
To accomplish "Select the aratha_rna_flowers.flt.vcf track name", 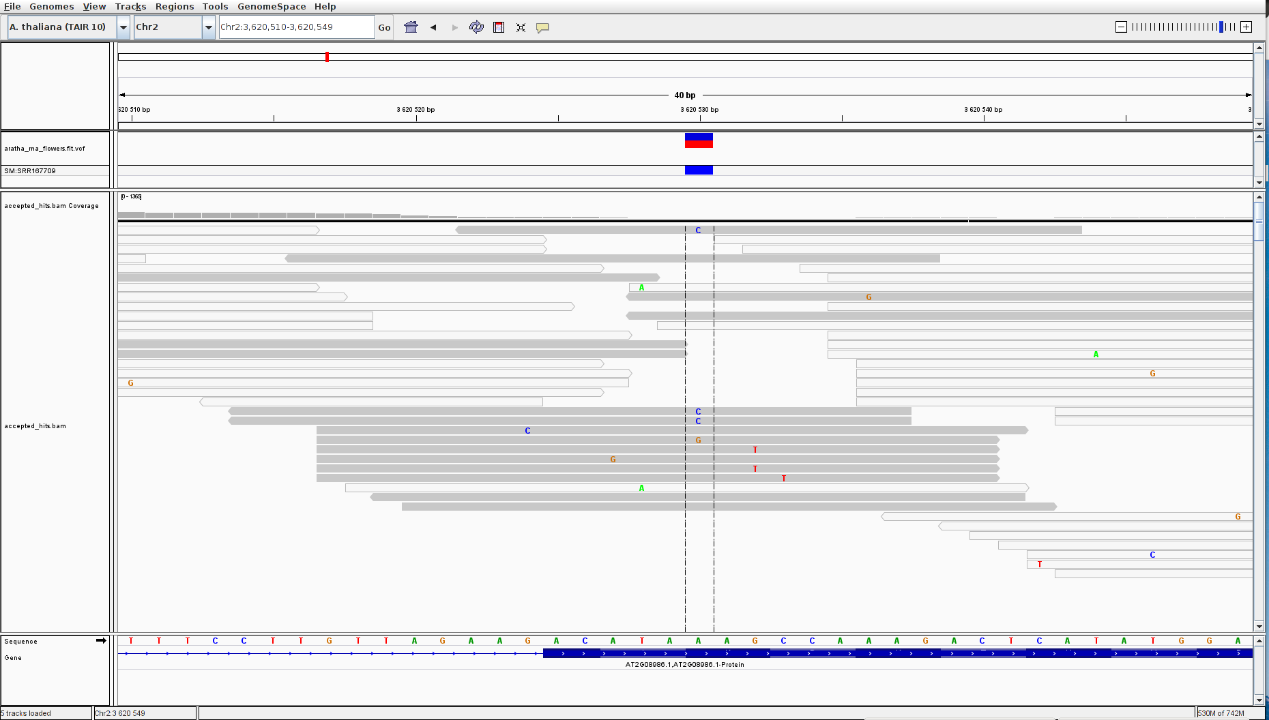I will (45, 148).
